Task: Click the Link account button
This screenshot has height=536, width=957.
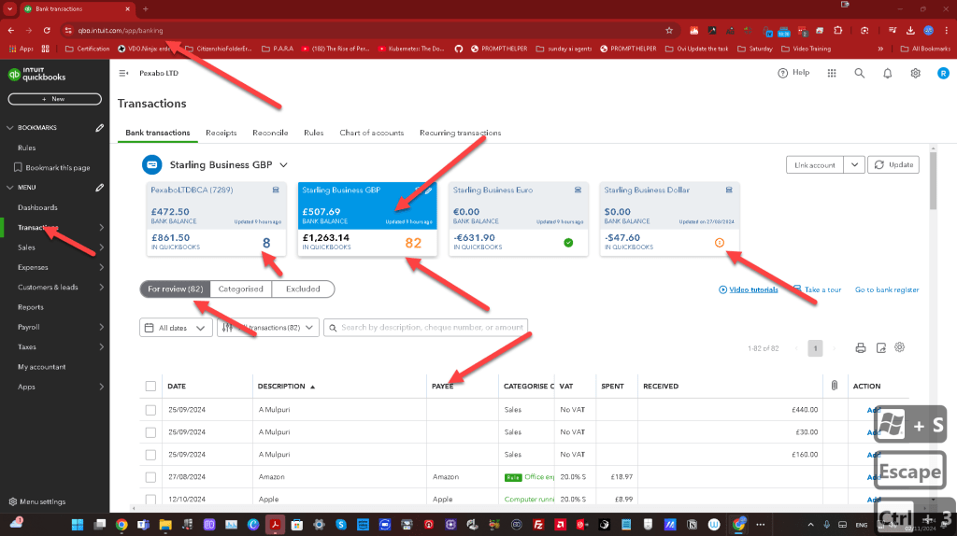Action: coord(815,164)
